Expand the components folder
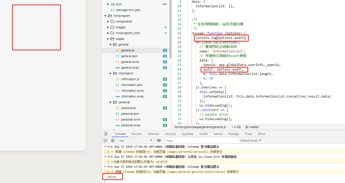This screenshot has height=183, width=345. click(x=108, y=22)
